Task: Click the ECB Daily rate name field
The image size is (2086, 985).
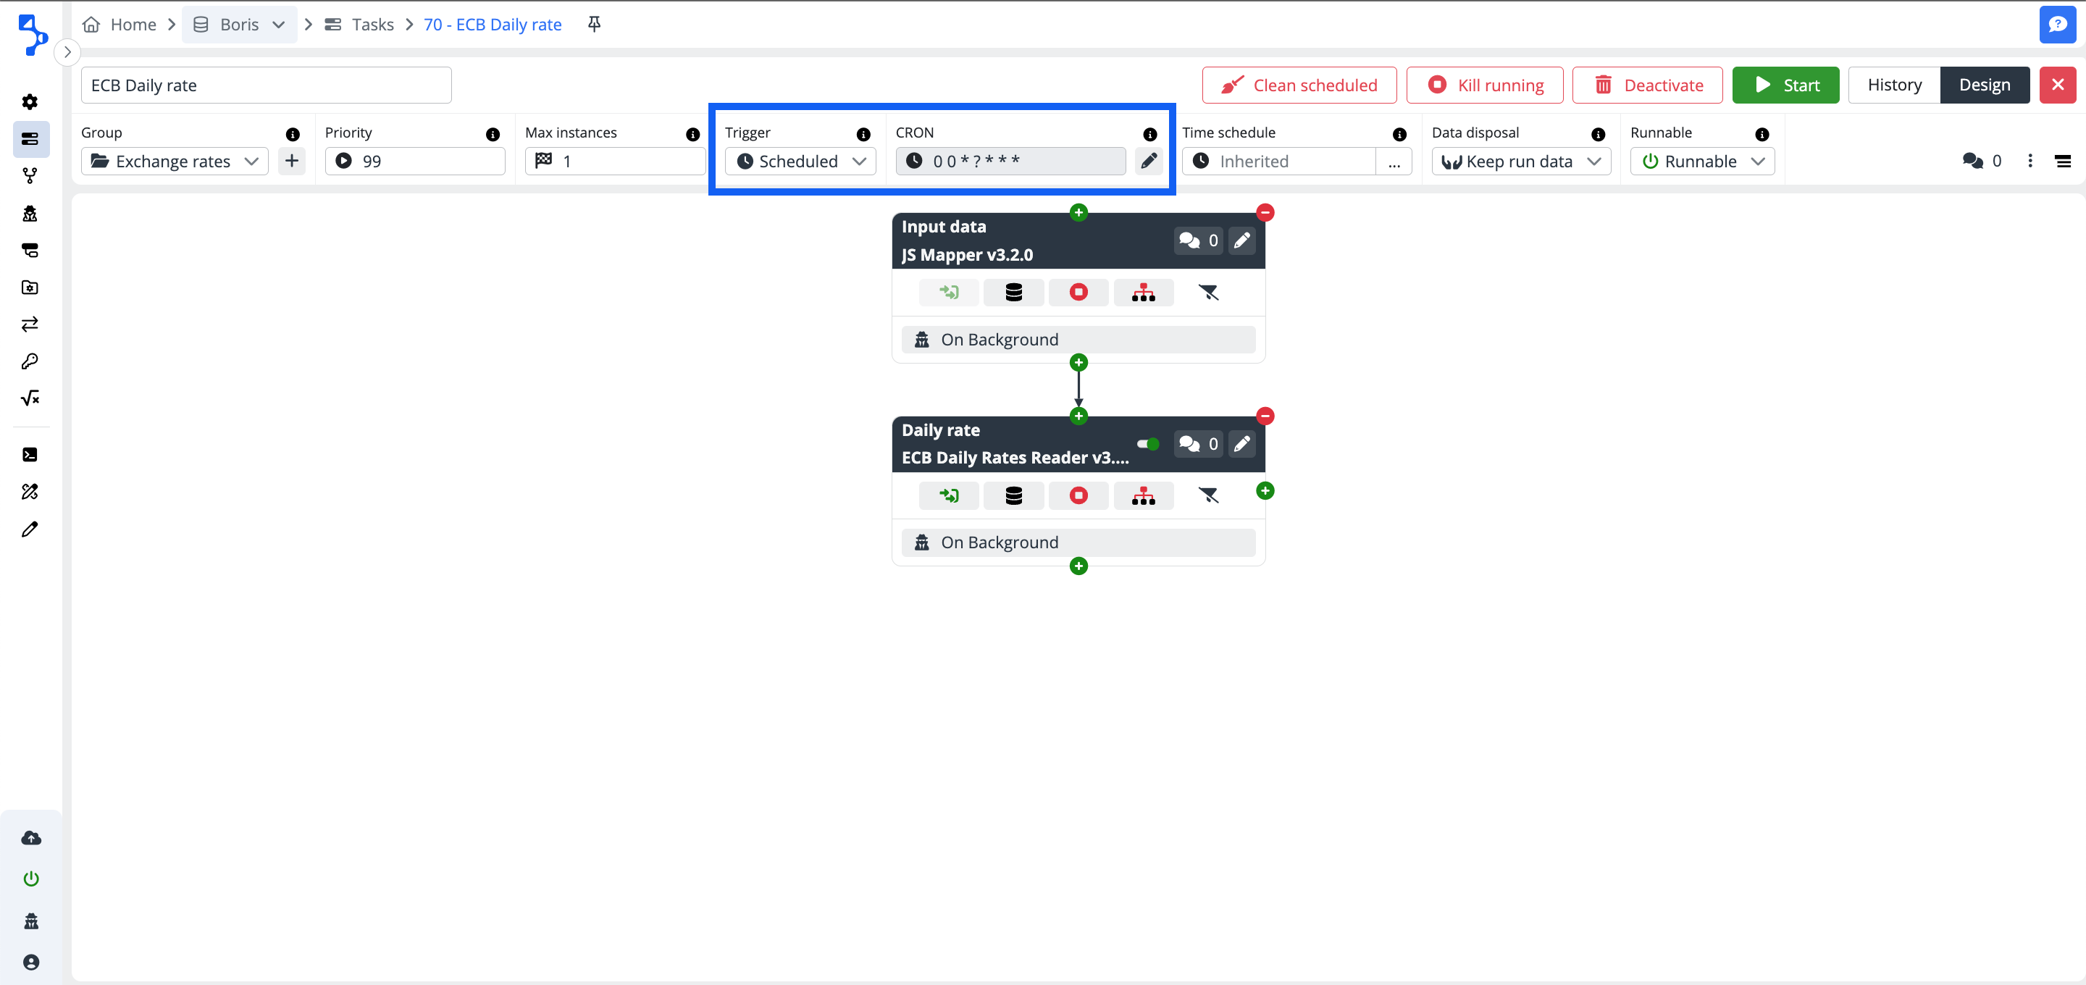Action: coord(266,85)
